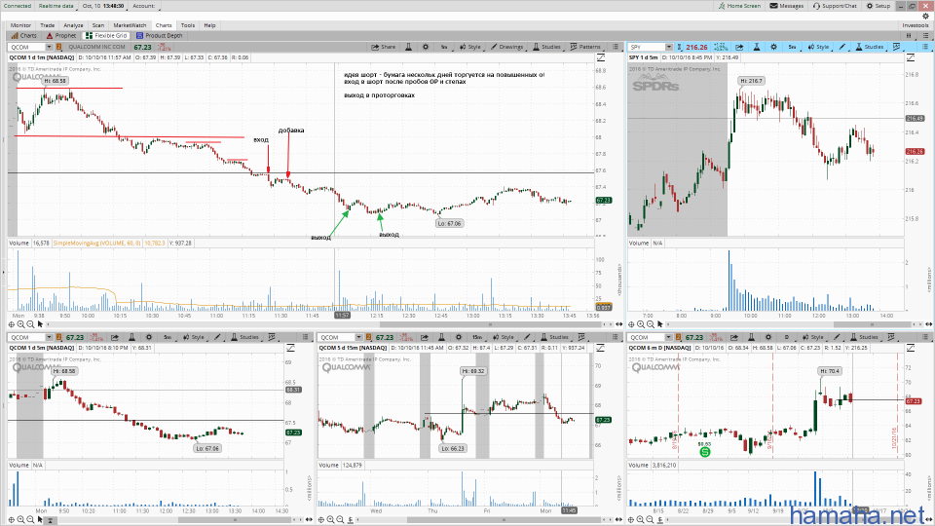Click the pointer cursor tool under main QCOM chart

click(x=40, y=324)
